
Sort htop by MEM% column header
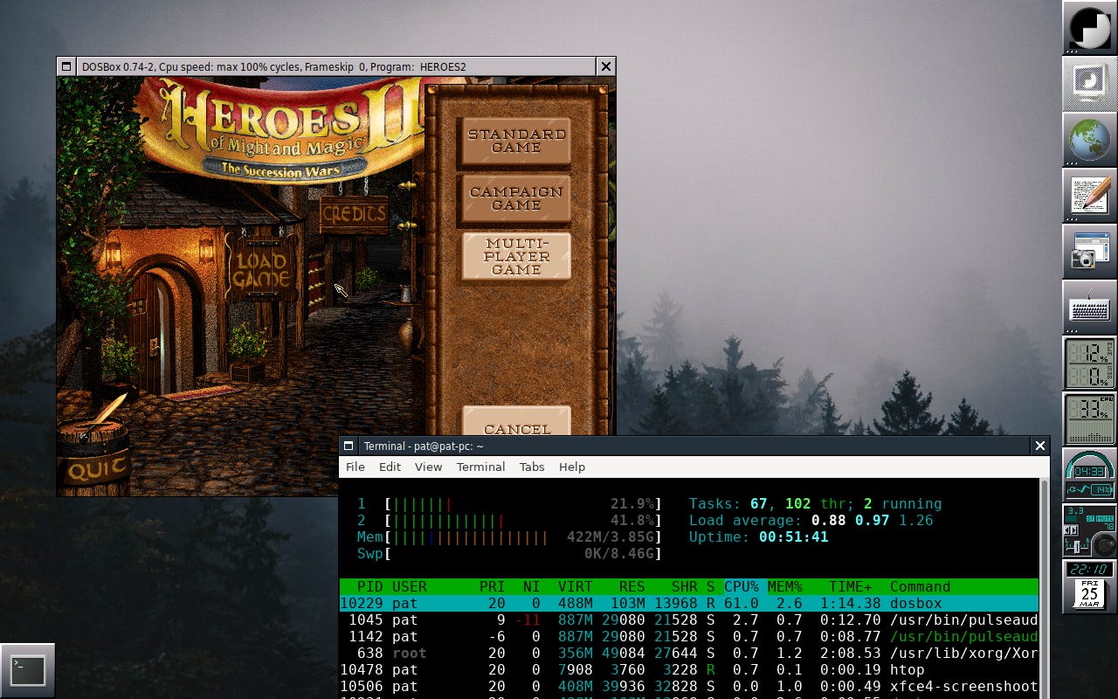[784, 586]
